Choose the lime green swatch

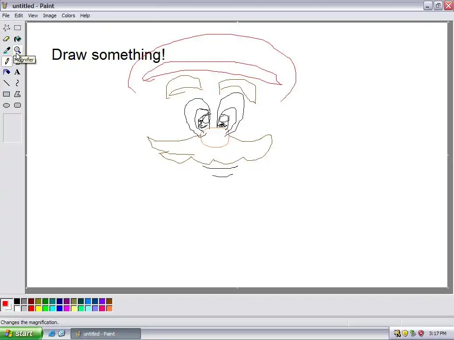click(46, 309)
